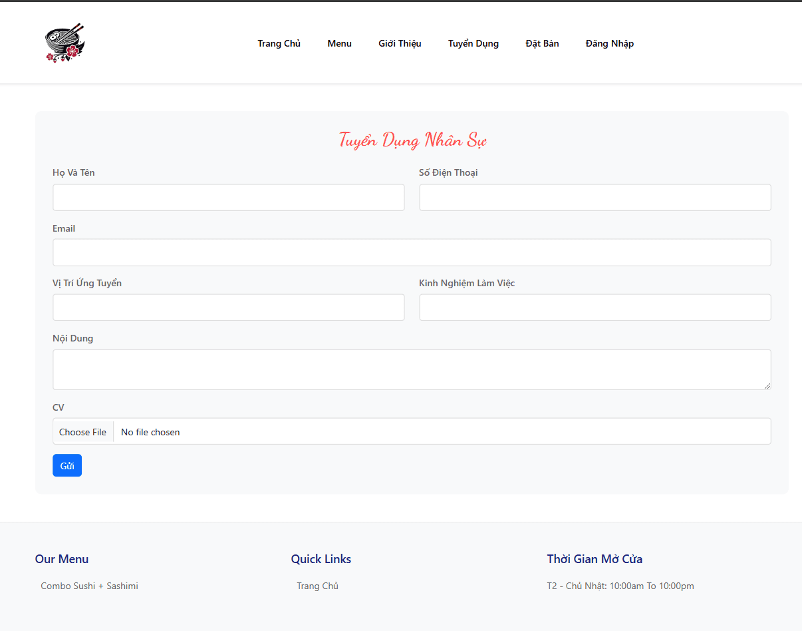The image size is (802, 633).
Task: Click the Tuyển Dụng Nhân Sự heading
Action: (412, 140)
